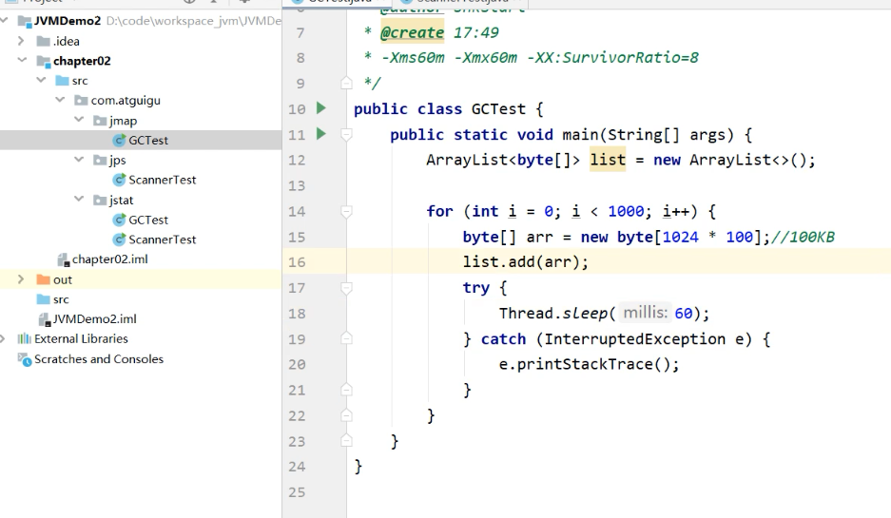Collapse the JVMDemo2 project root node
The height and width of the screenshot is (518, 891).
[x=5, y=21]
